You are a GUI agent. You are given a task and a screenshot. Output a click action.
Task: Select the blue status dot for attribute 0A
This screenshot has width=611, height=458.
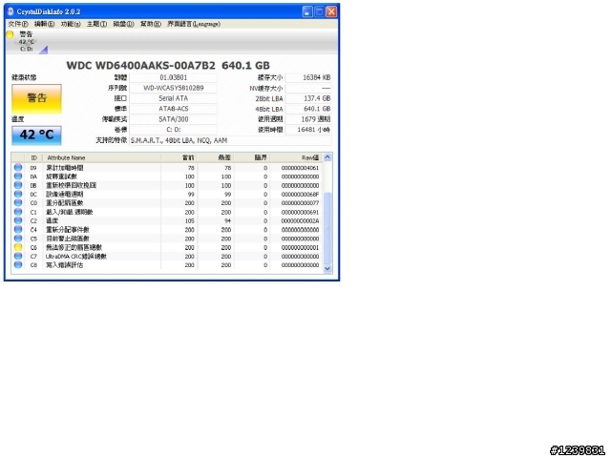[x=18, y=177]
